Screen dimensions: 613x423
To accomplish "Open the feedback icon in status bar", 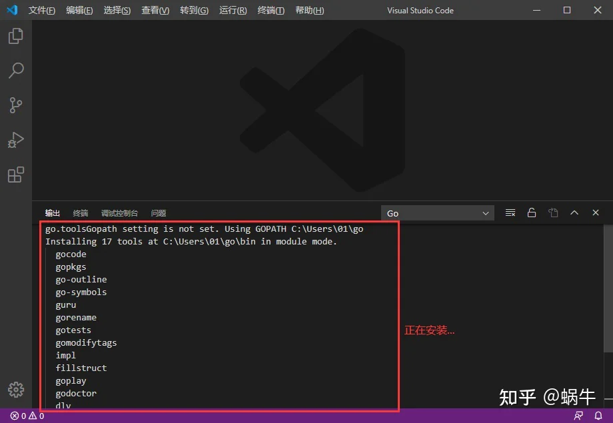I will (578, 416).
